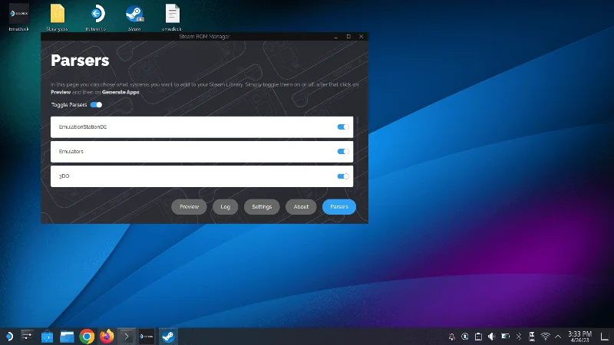Toggle off the Emulators parser
Screen dimensions: 614x345
[x=343, y=152]
